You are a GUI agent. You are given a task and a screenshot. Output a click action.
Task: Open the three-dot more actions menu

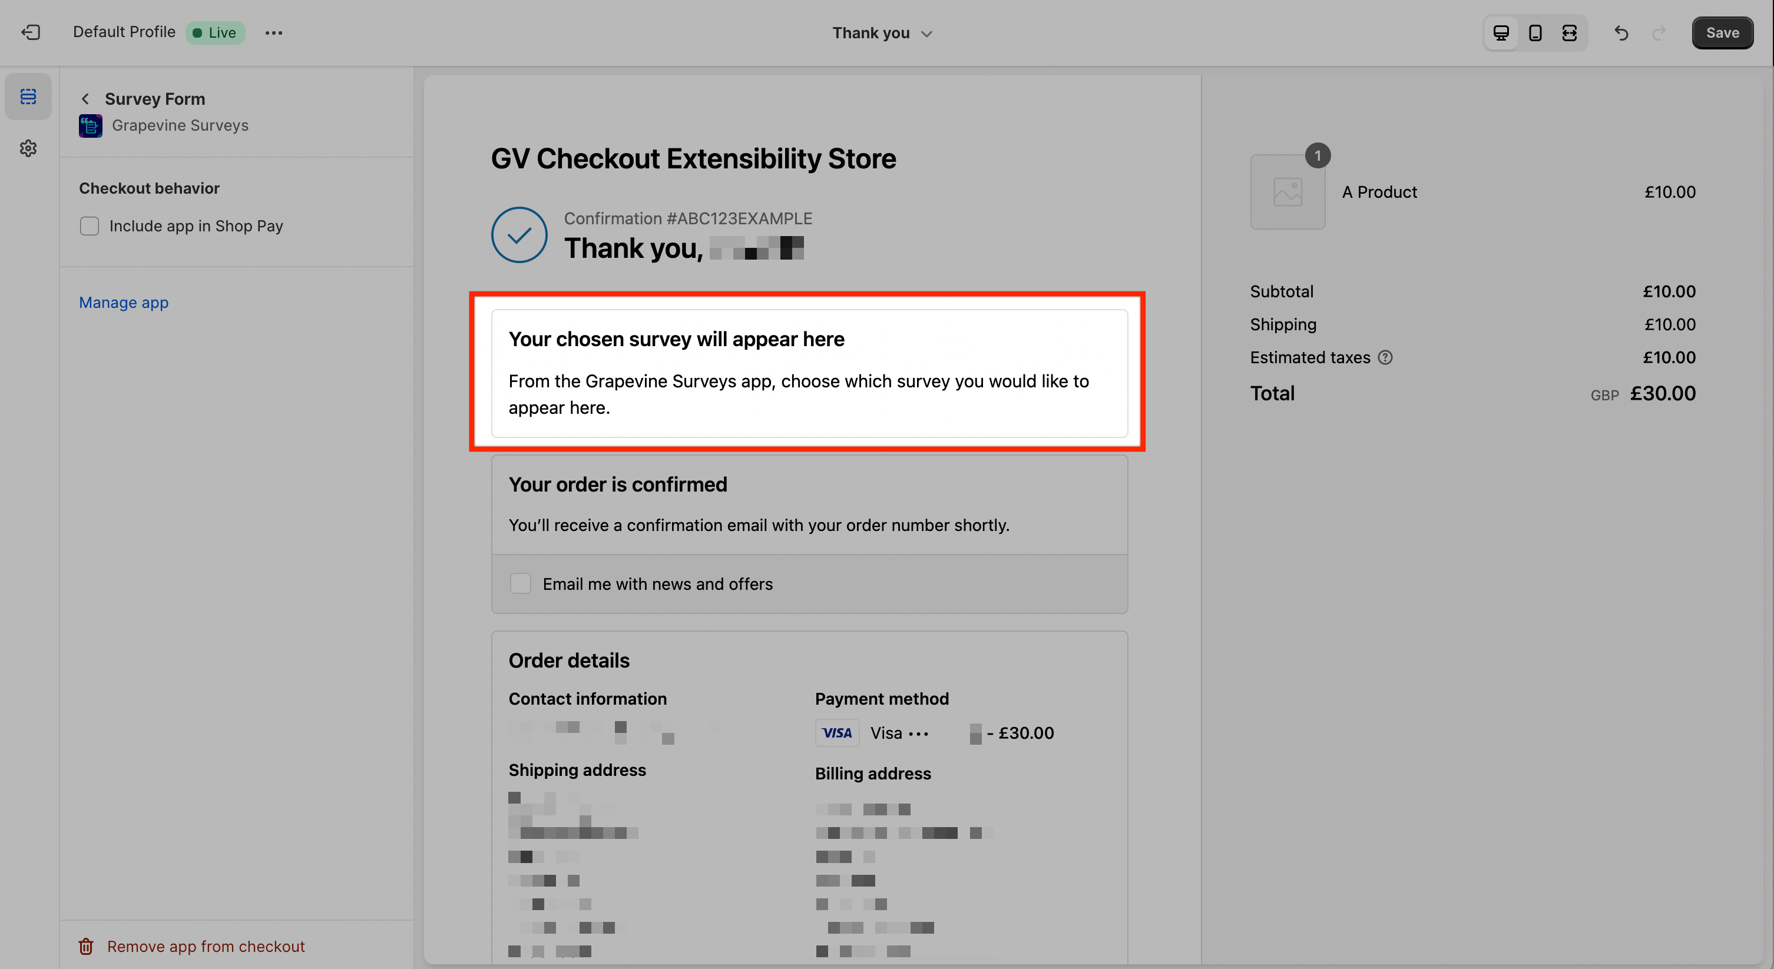point(273,33)
